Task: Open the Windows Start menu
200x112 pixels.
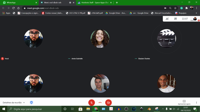Action: [4, 109]
